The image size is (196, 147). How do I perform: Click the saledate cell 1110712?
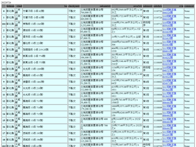click(x=158, y=24)
